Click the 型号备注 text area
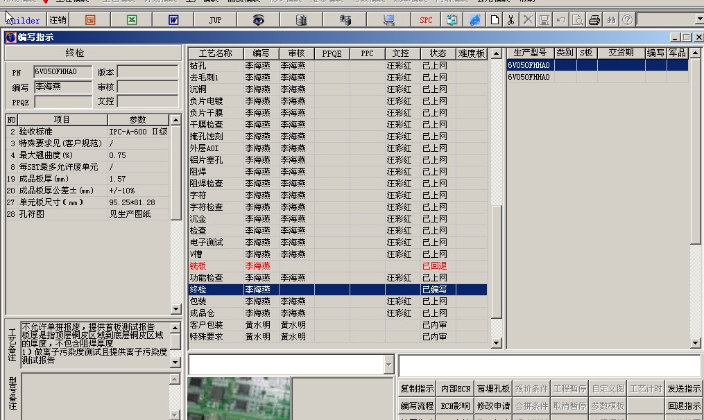 coord(95,396)
